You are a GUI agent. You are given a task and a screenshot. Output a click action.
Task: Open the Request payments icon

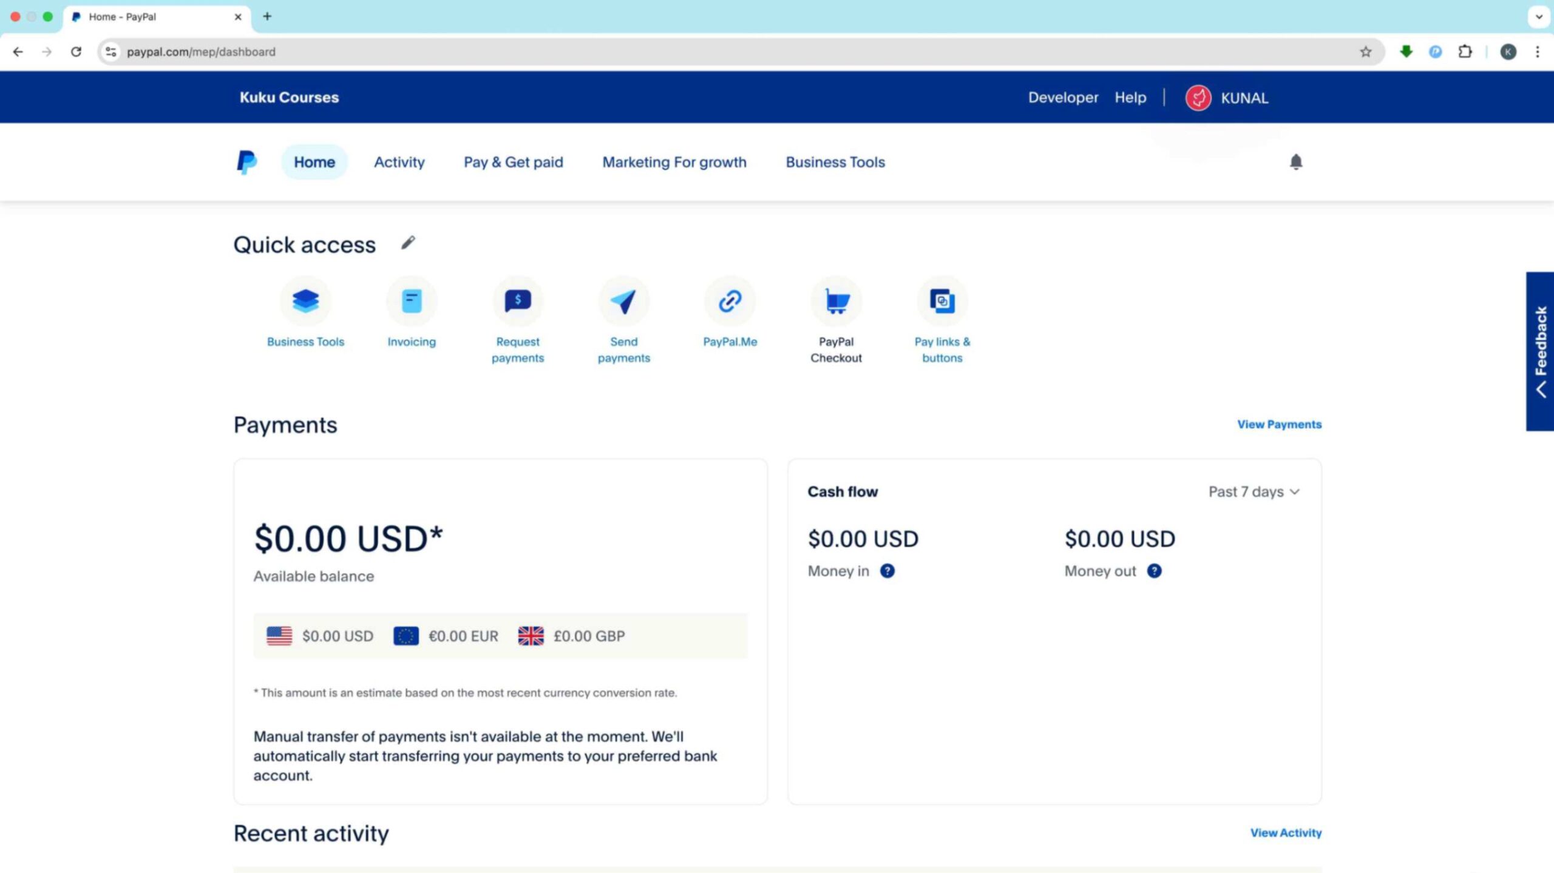pos(518,301)
